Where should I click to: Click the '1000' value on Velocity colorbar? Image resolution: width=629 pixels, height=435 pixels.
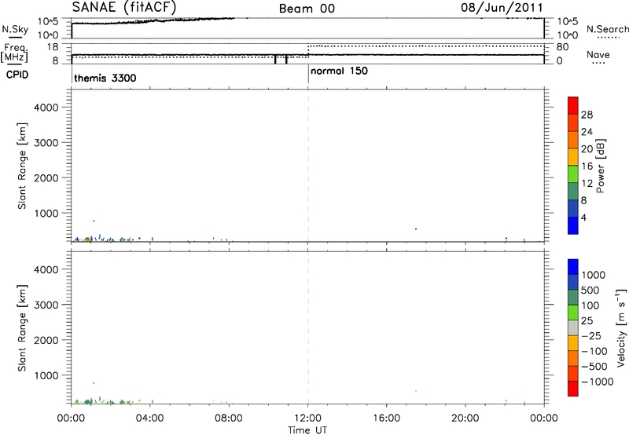coord(593,275)
